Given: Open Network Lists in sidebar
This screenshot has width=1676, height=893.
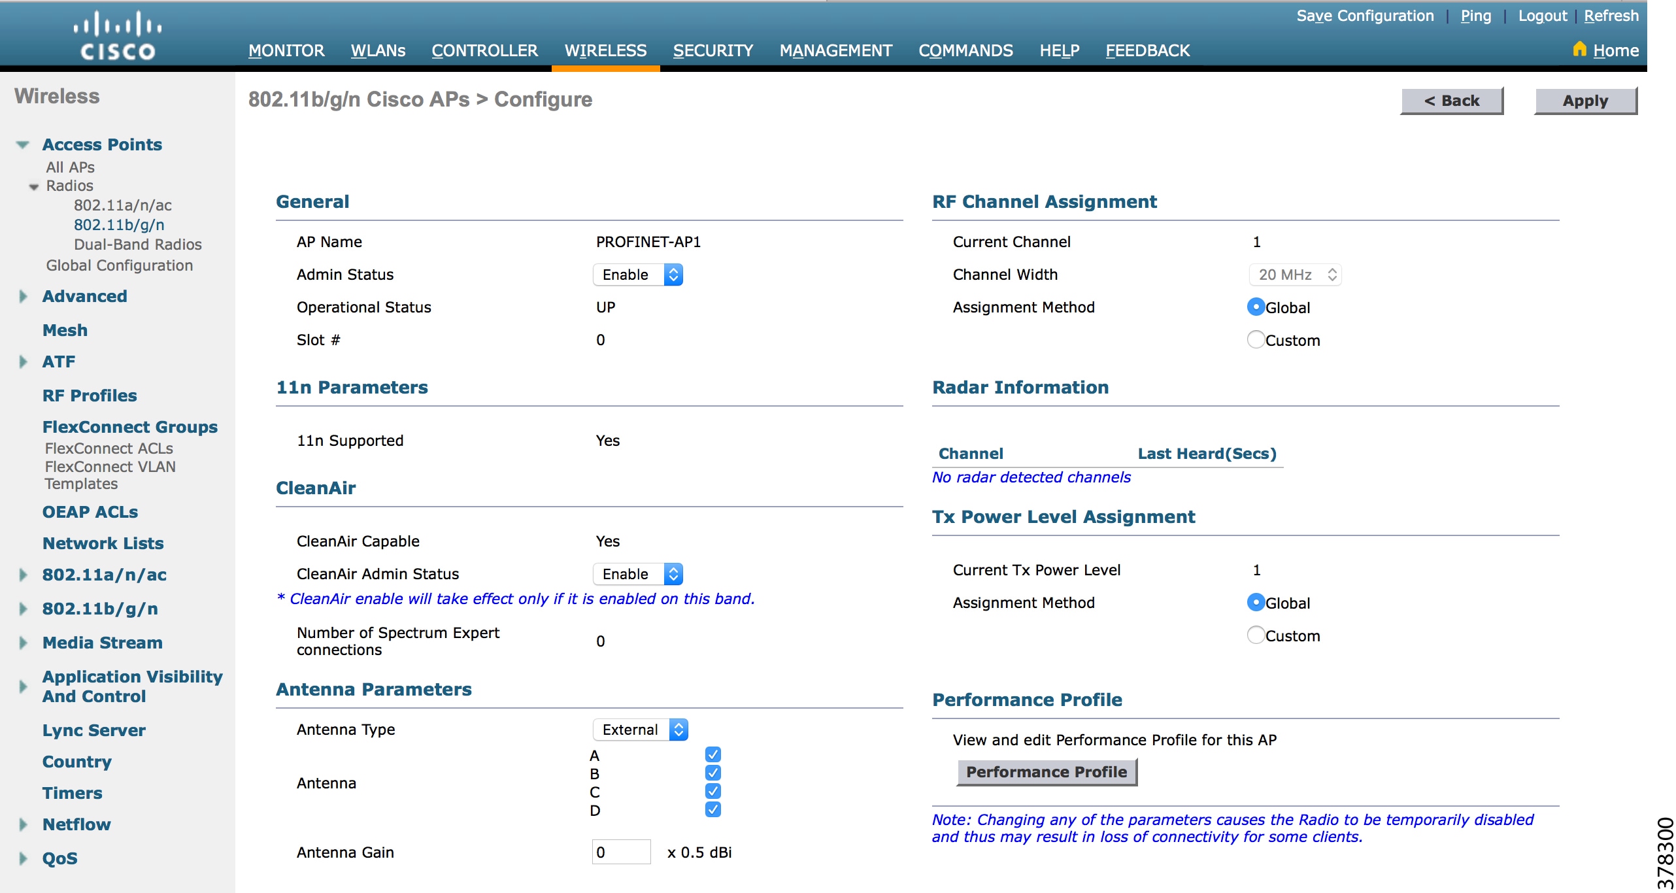Looking at the screenshot, I should (103, 543).
